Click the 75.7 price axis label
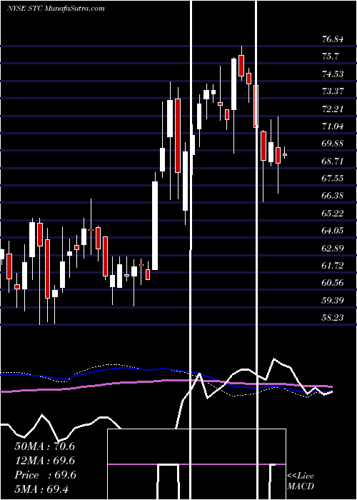Screen dimensions: 357x500 point(331,56)
